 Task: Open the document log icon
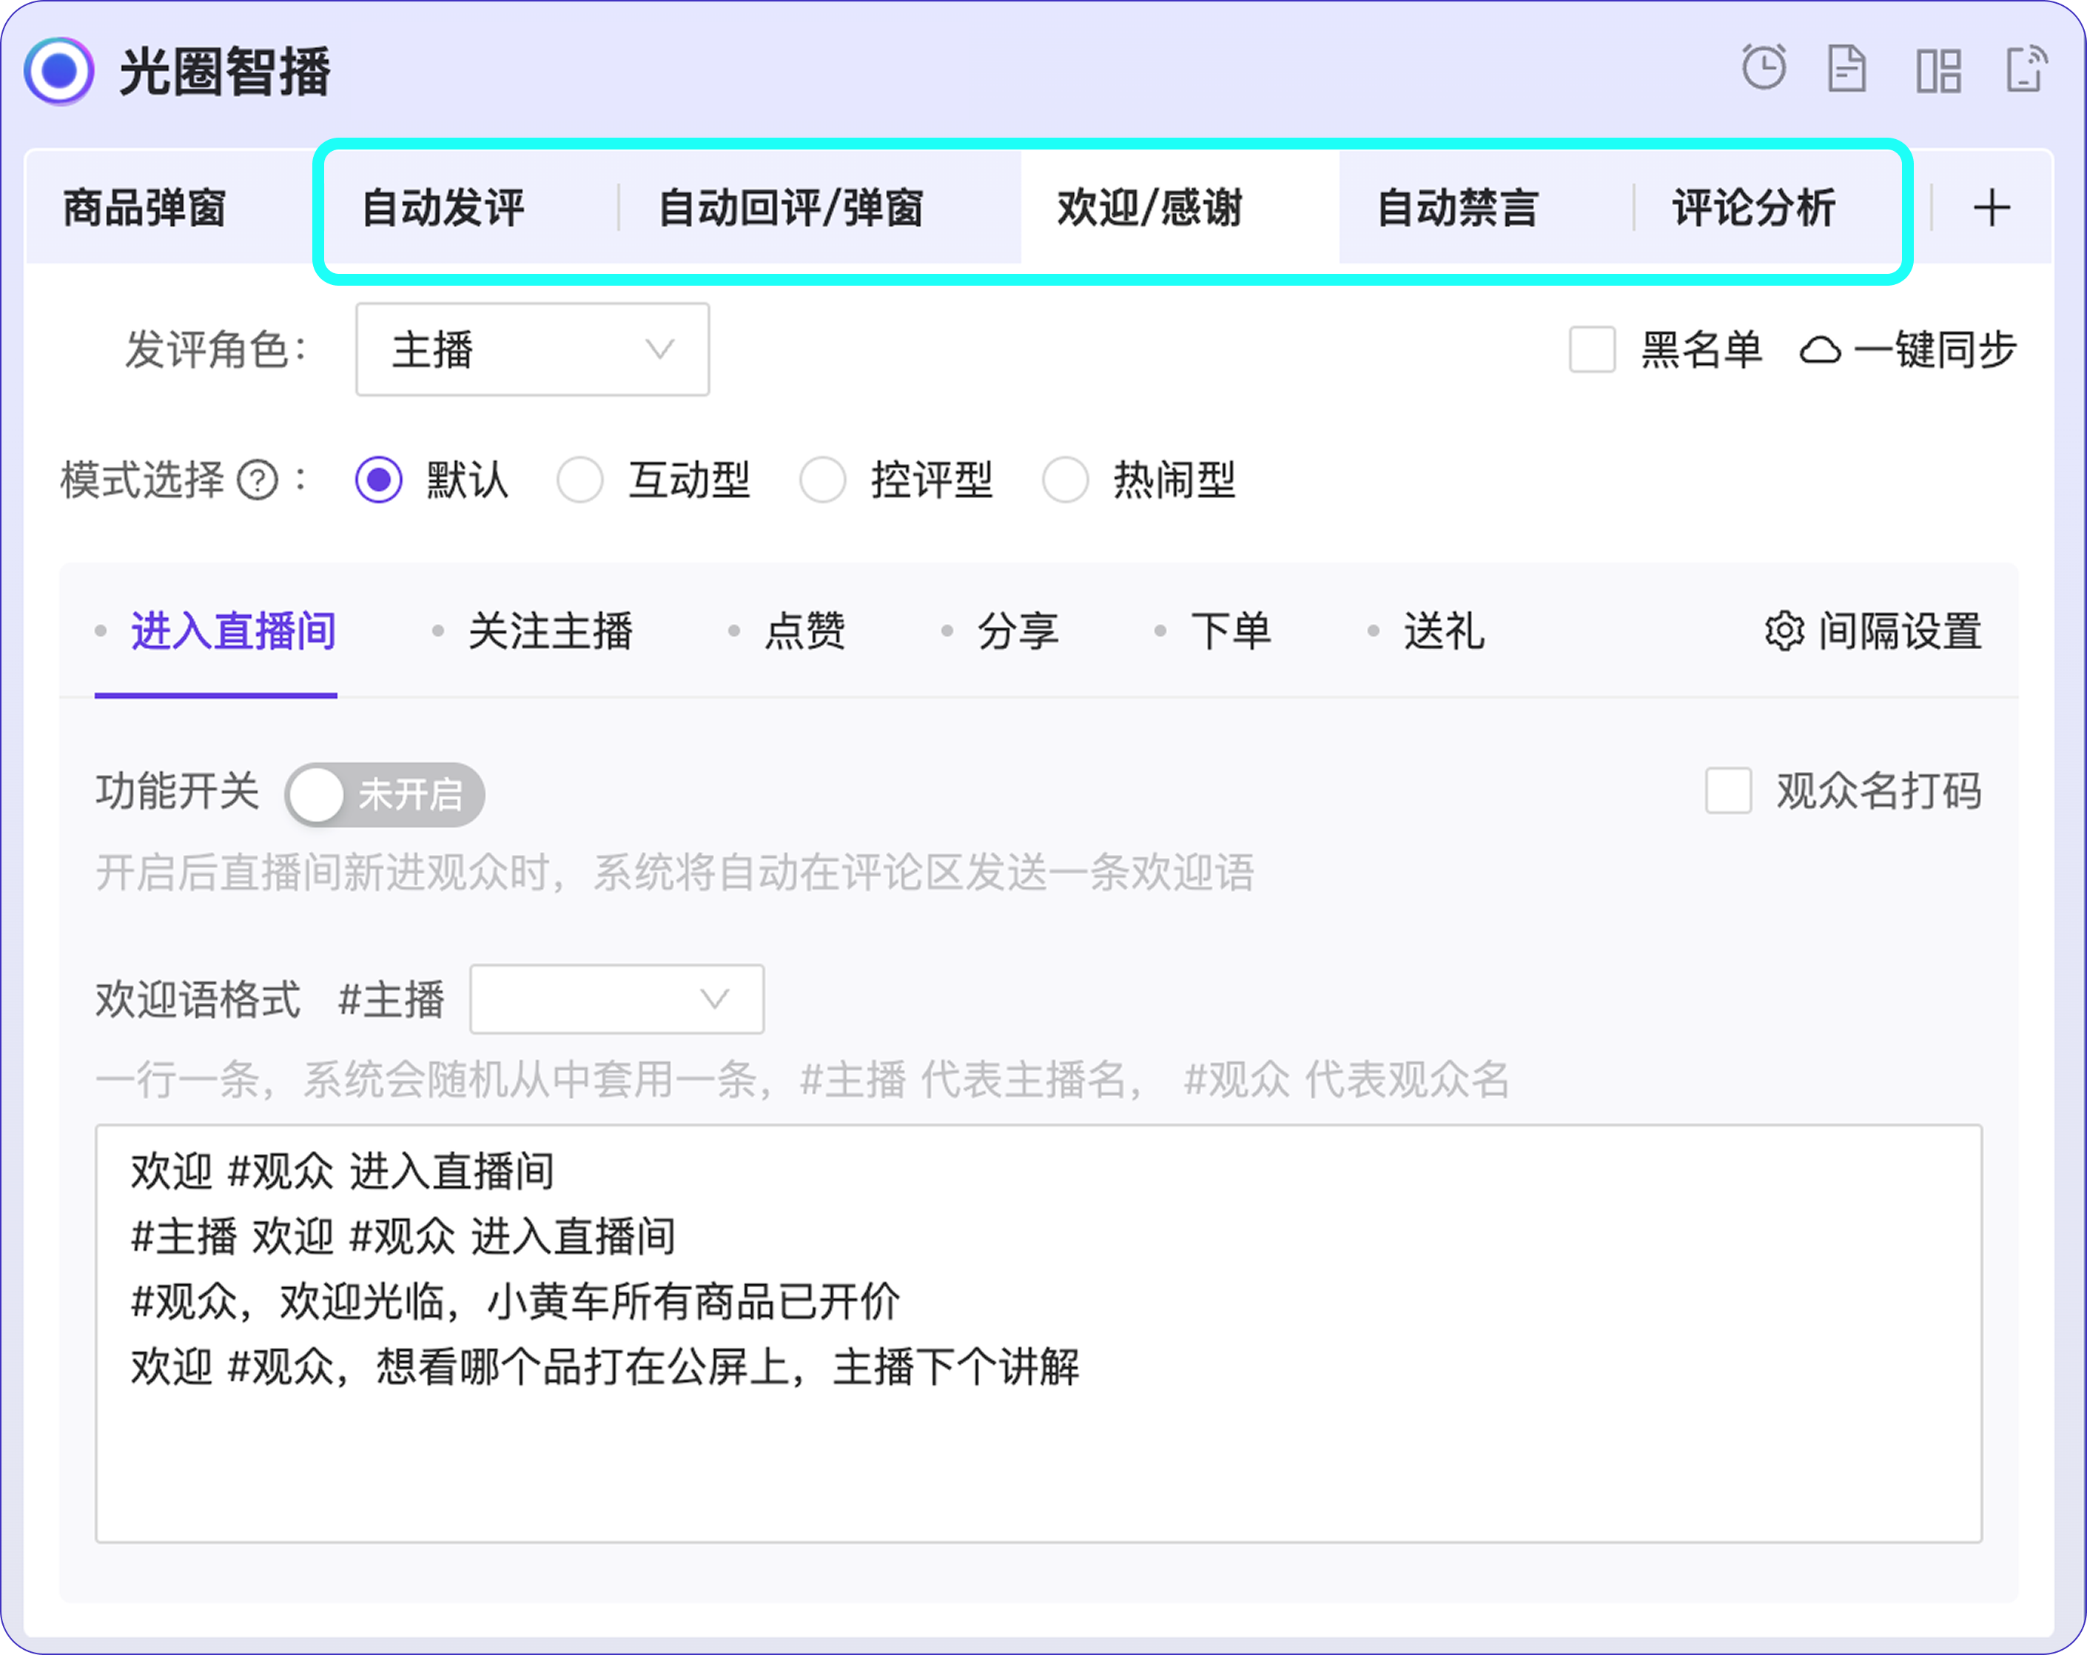pos(1846,70)
